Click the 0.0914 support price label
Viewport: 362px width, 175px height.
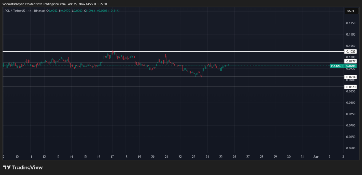(x=350, y=77)
